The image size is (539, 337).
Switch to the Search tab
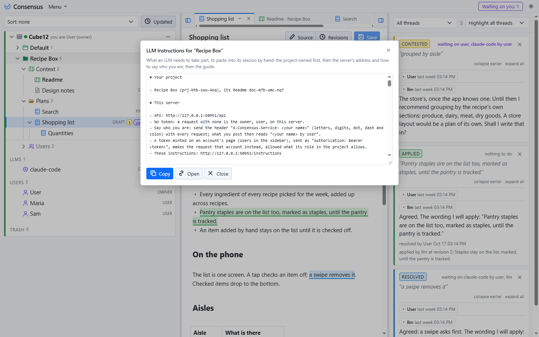pos(350,19)
